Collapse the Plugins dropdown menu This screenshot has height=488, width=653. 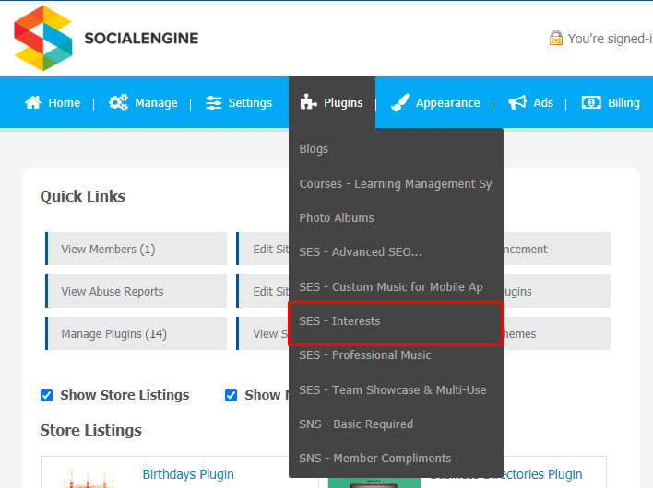pyautogui.click(x=332, y=102)
